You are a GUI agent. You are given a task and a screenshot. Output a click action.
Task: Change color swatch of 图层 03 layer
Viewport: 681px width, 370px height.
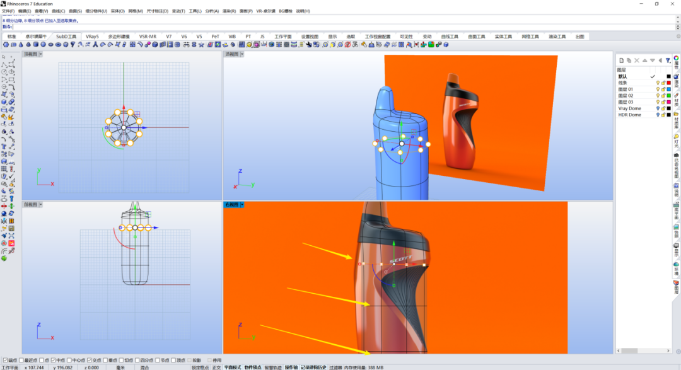(x=669, y=102)
